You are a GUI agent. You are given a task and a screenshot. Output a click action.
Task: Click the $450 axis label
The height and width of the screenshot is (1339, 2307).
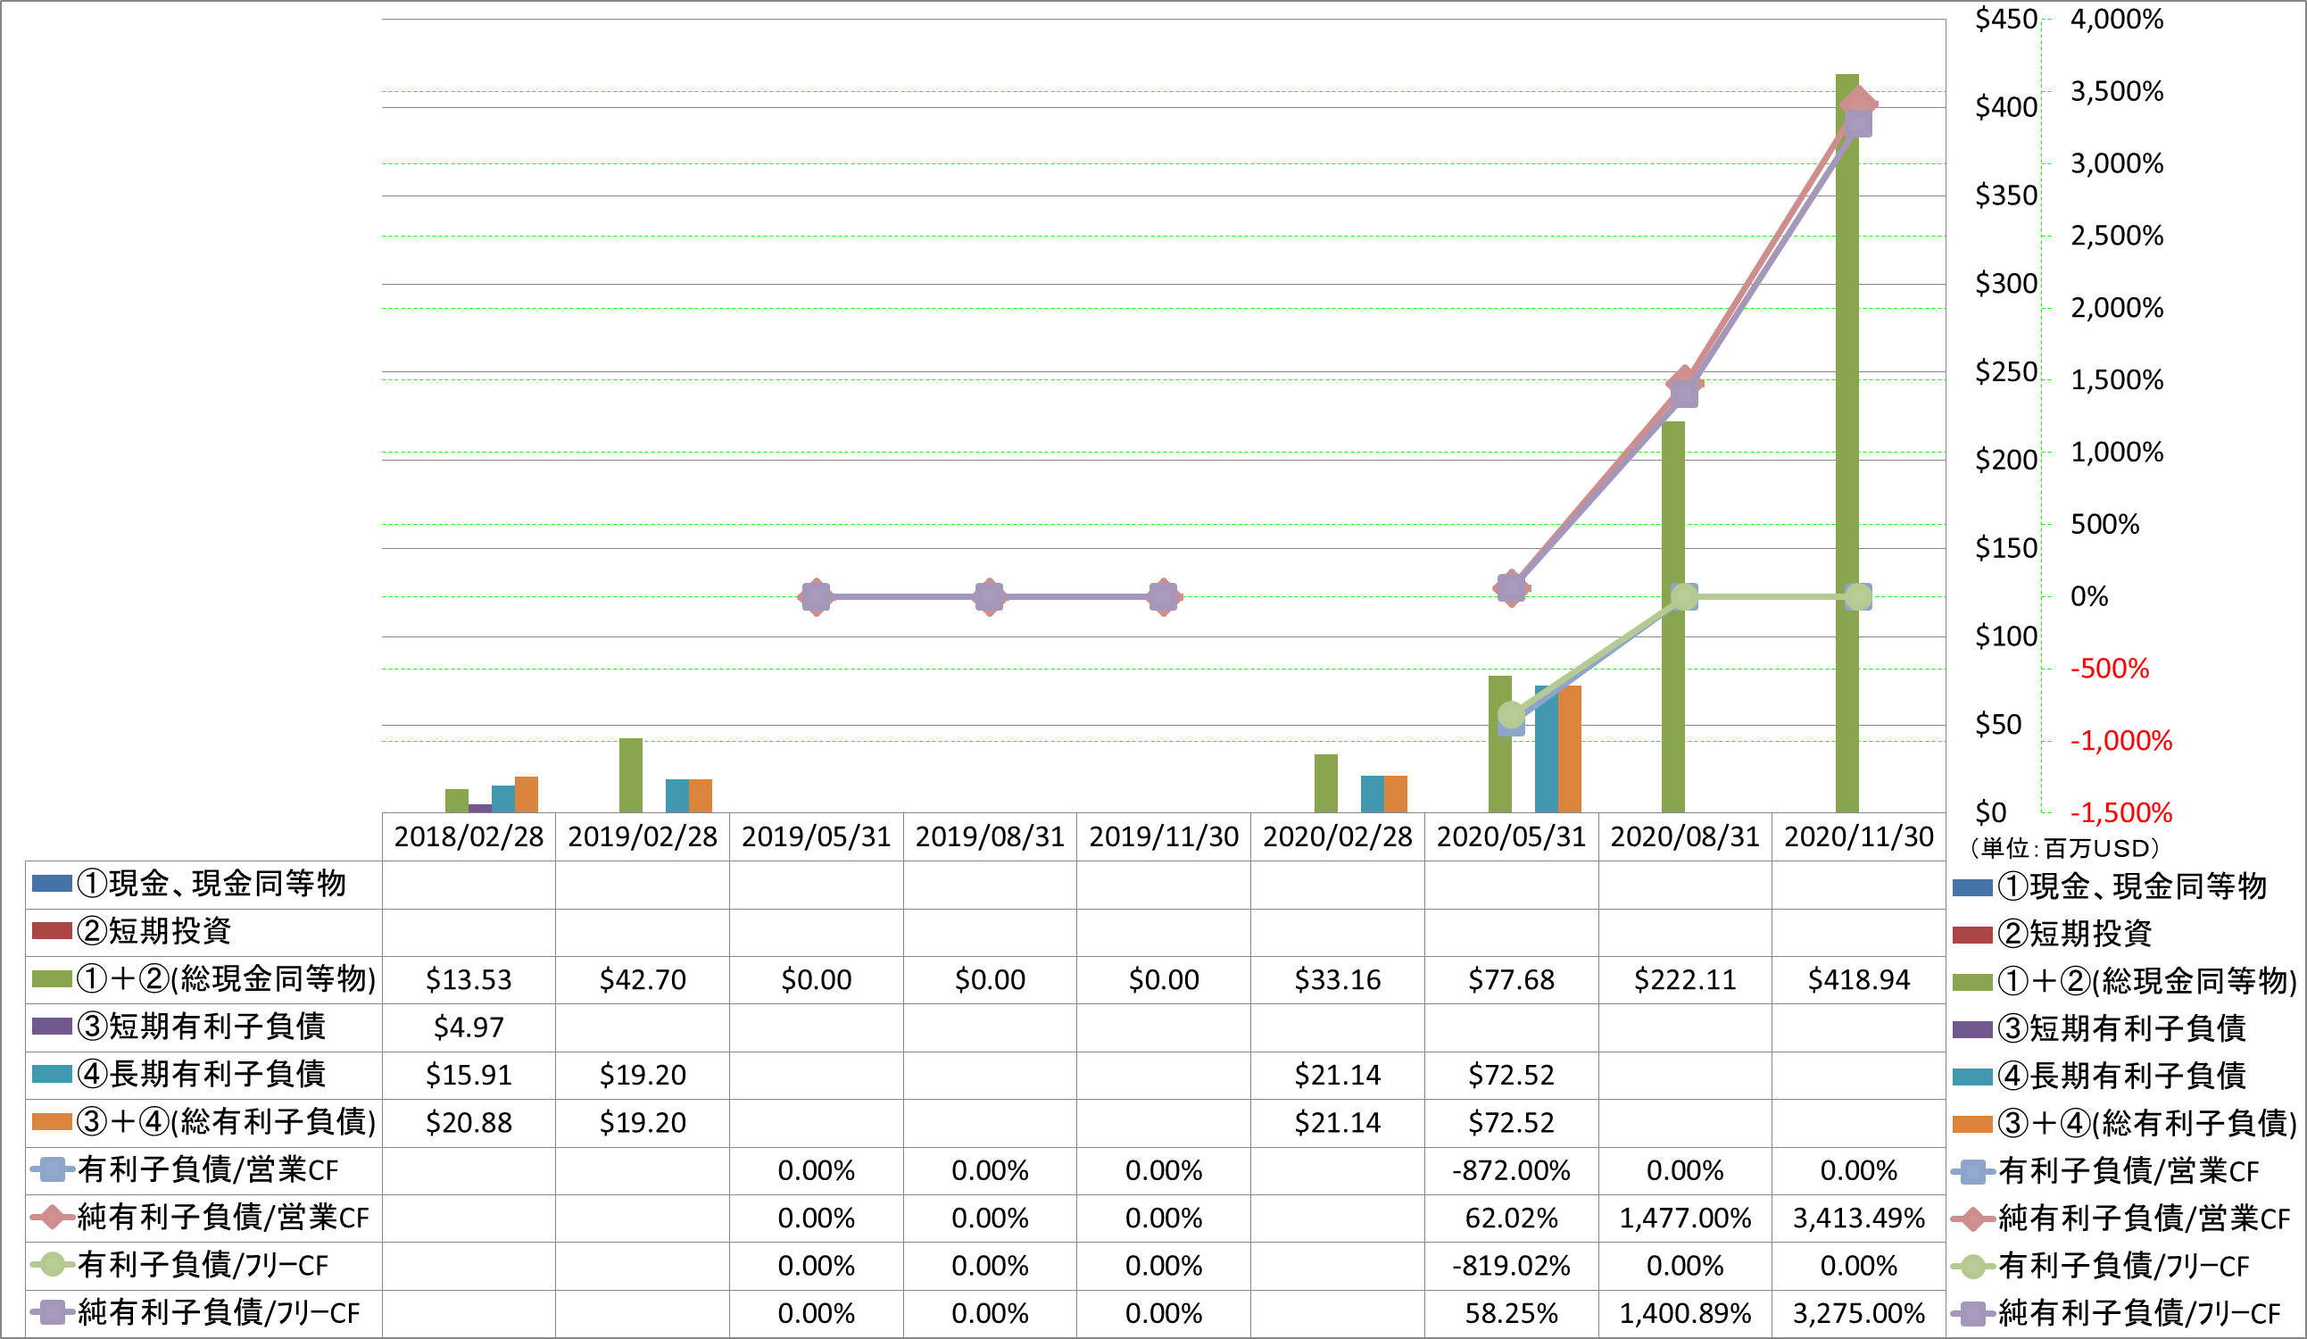[x=2006, y=20]
